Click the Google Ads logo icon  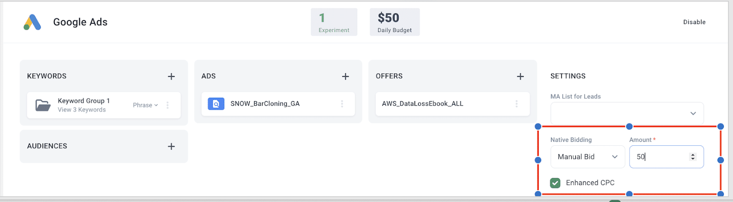pyautogui.click(x=33, y=22)
